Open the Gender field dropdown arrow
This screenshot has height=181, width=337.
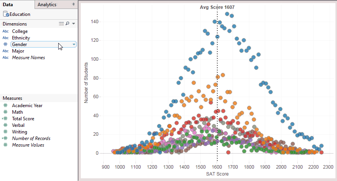click(74, 44)
